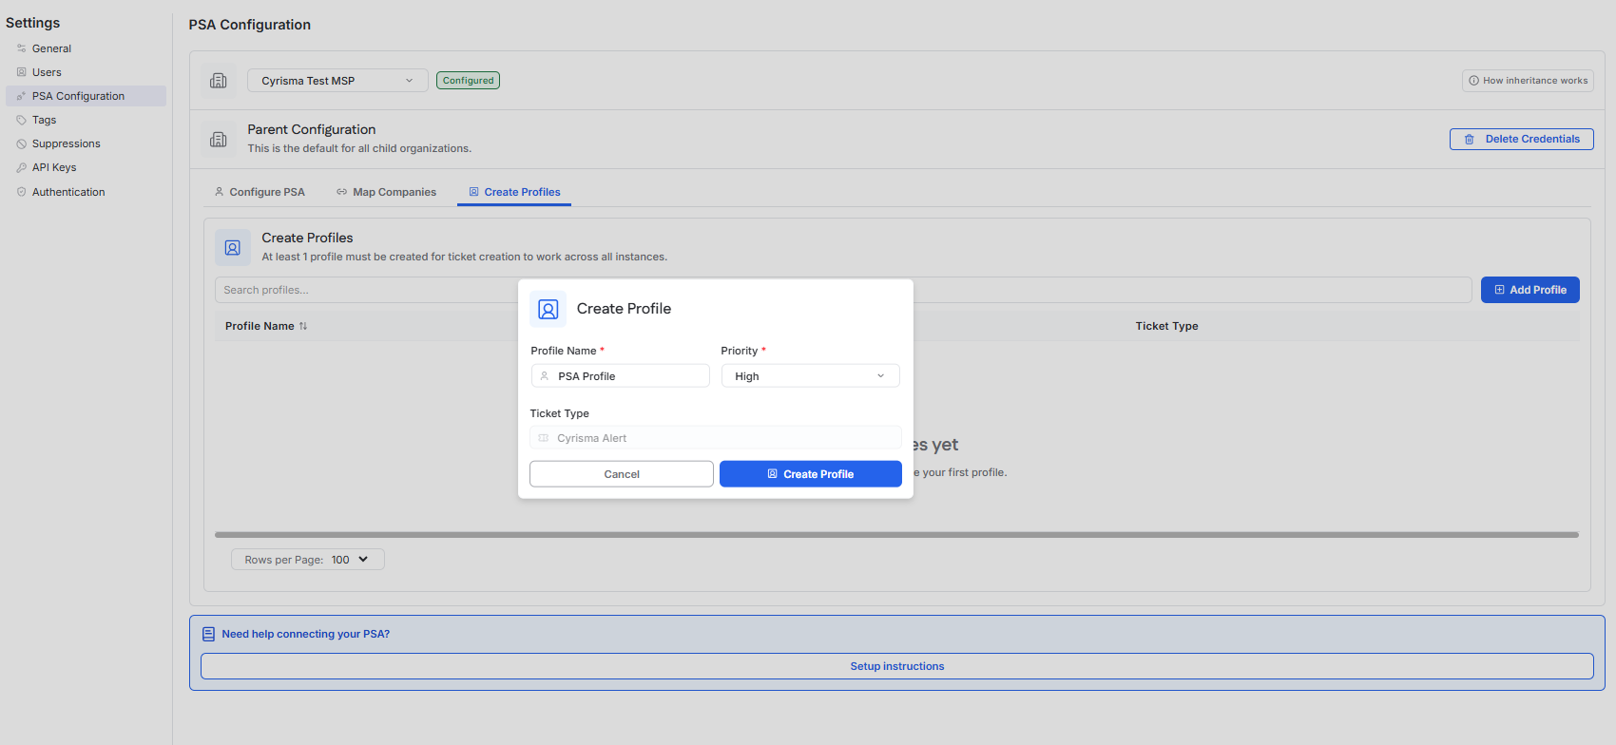This screenshot has height=745, width=1616.
Task: Go to Tags settings
Action: click(x=44, y=120)
